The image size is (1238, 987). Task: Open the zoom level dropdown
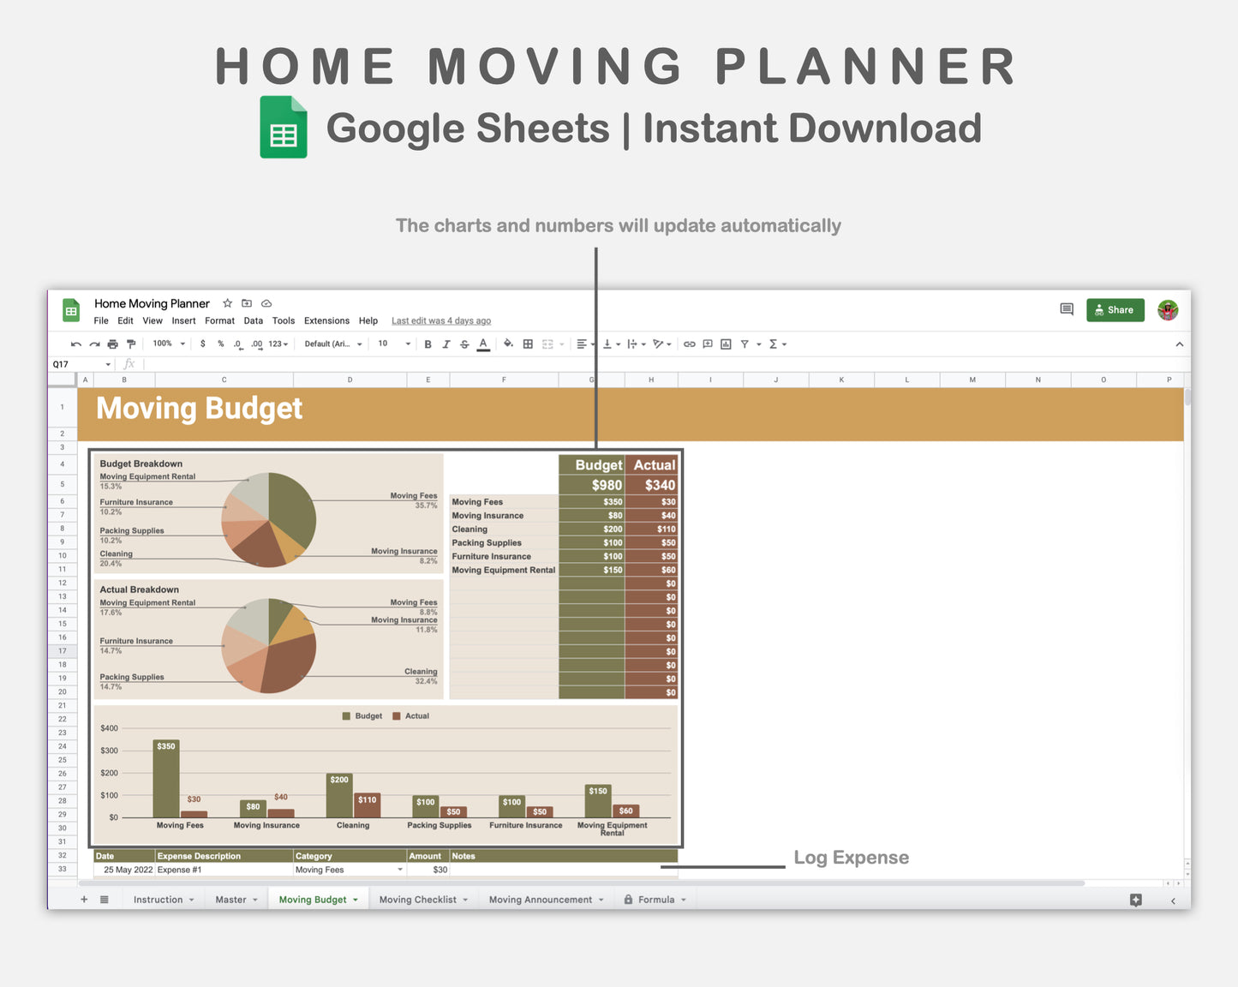pyautogui.click(x=168, y=344)
